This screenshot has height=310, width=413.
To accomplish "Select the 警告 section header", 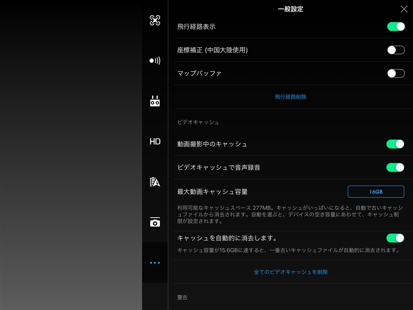I will coord(182,297).
